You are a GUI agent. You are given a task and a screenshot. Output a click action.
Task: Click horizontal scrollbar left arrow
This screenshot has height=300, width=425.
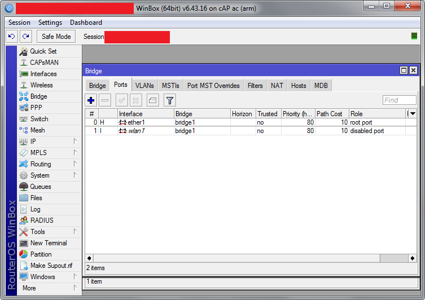point(89,258)
